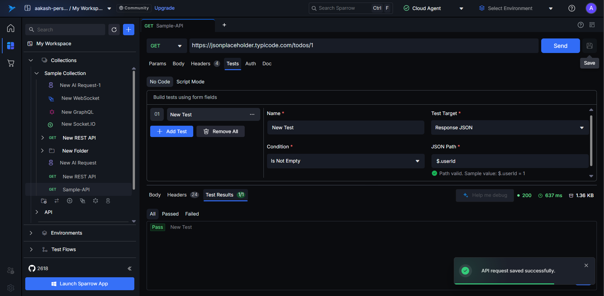Viewport: 604px width, 296px height.
Task: Click the three-dot menu on New Test
Action: point(252,115)
